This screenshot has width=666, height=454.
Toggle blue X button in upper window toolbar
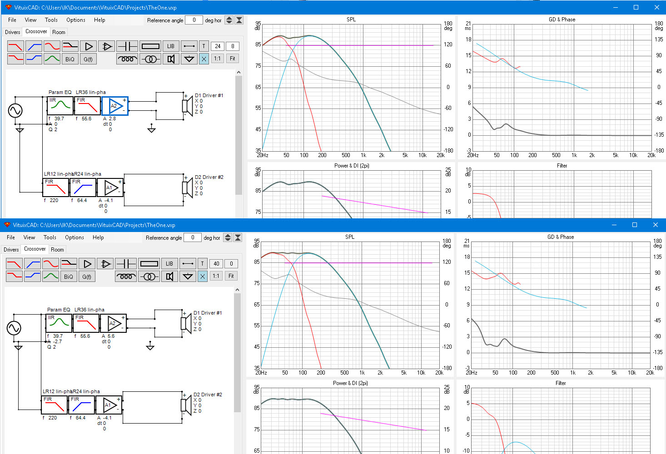[204, 59]
